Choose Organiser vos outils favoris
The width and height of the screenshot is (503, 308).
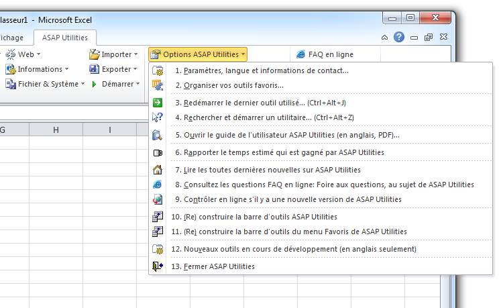pyautogui.click(x=321, y=85)
